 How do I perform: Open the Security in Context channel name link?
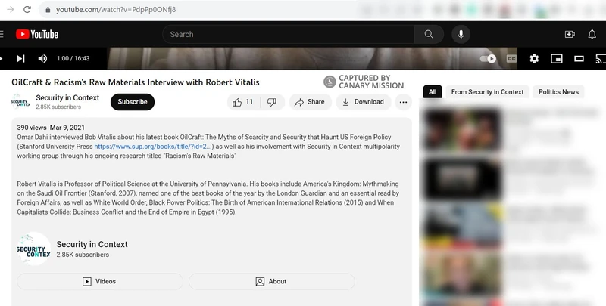coord(67,98)
